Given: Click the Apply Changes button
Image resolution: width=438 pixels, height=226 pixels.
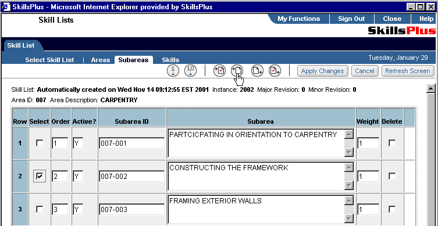Looking at the screenshot, I should (322, 71).
